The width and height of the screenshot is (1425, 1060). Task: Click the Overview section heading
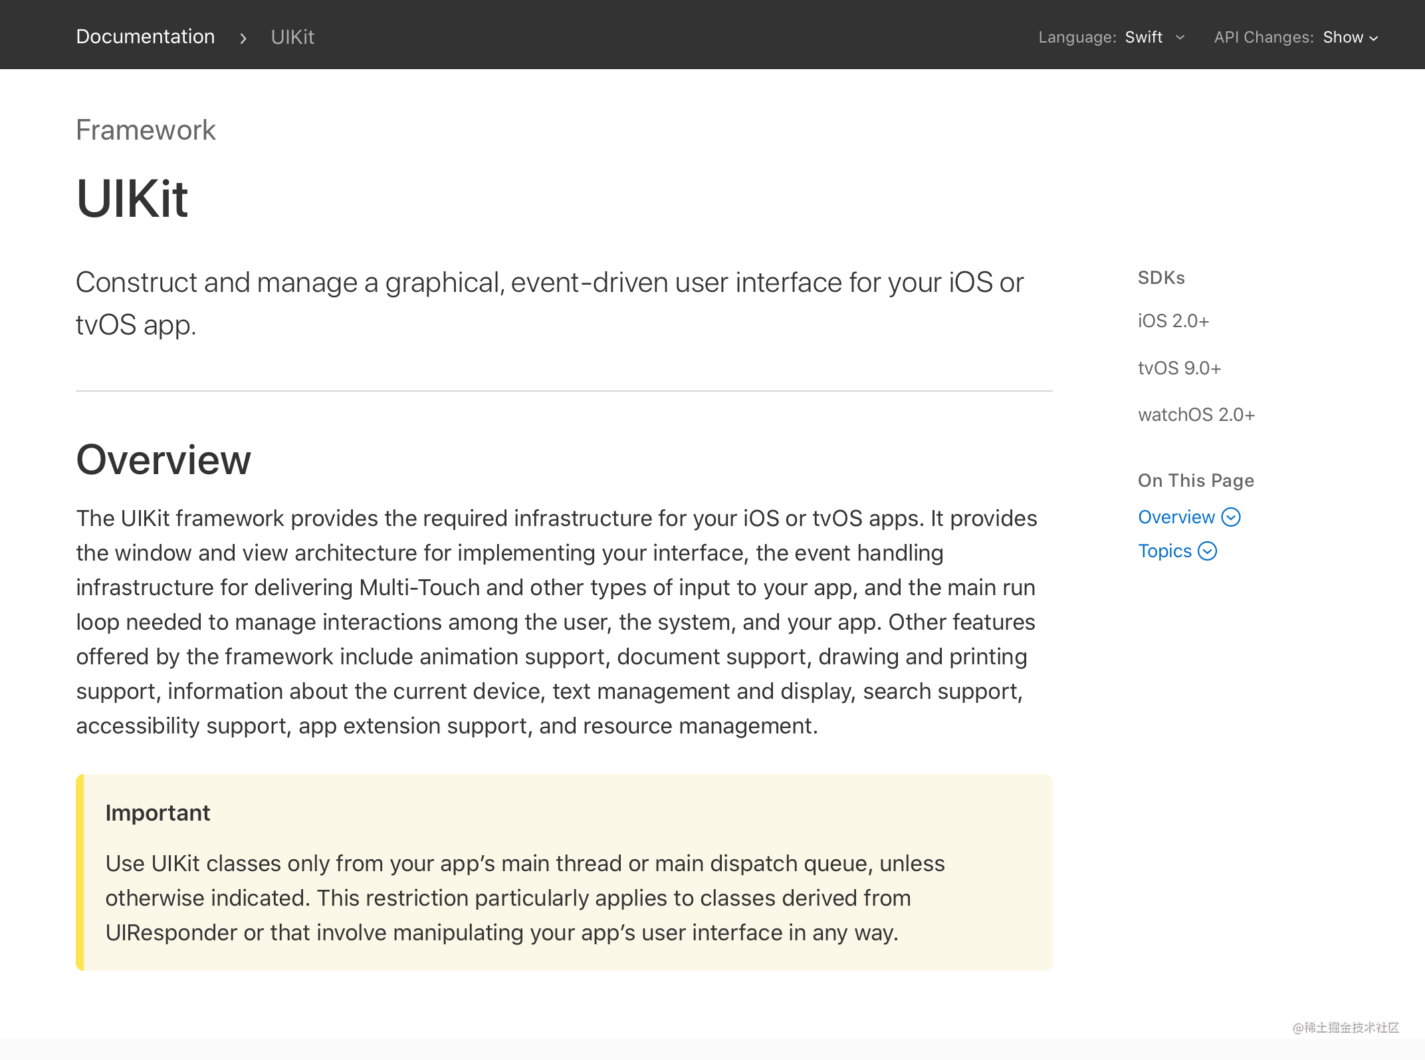pyautogui.click(x=164, y=460)
